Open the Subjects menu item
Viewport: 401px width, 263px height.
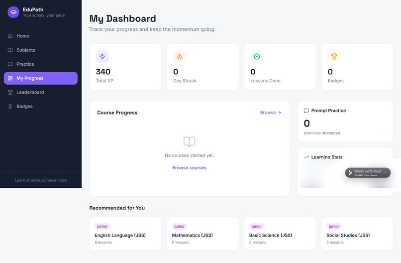coord(41,50)
